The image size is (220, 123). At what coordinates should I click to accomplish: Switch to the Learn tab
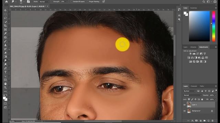[x=185, y=47]
